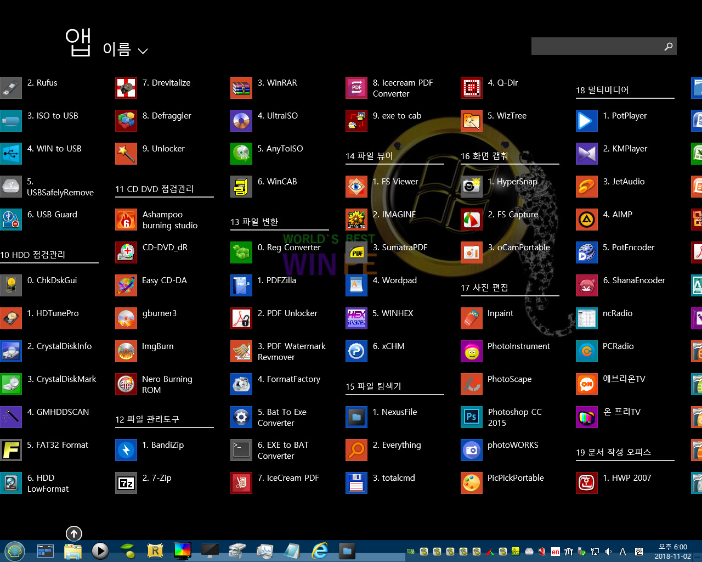Open WizTree icon
Viewport: 702px width, 562px height.
[472, 121]
